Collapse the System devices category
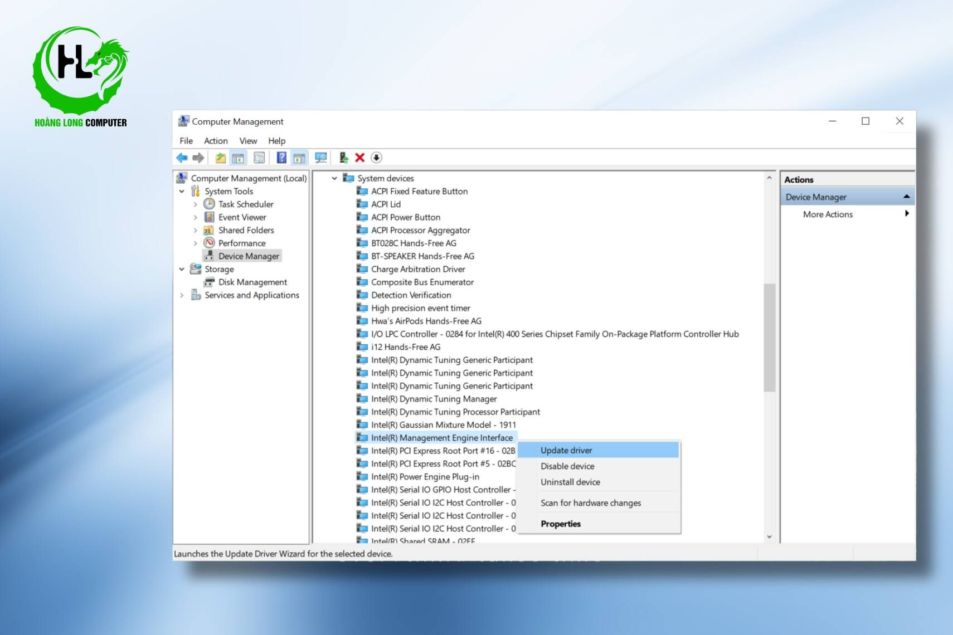This screenshot has width=953, height=635. (334, 178)
